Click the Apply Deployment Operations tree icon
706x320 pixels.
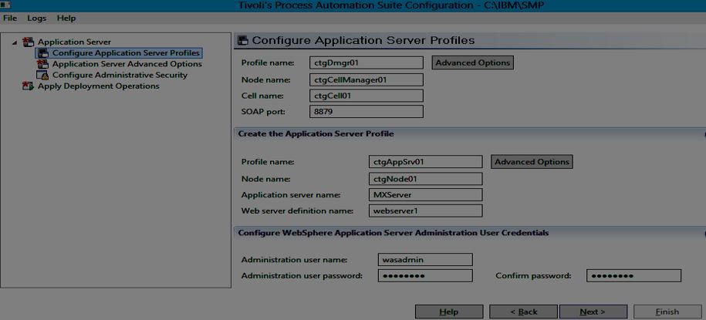[28, 86]
